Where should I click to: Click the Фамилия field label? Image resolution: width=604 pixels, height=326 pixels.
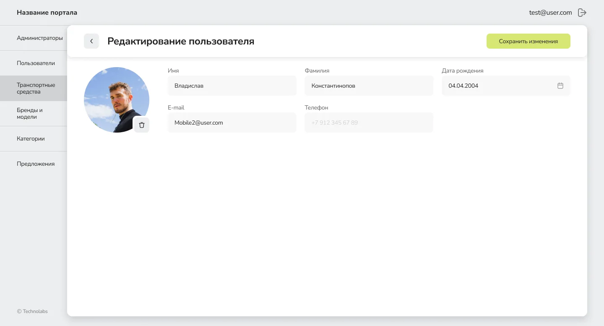317,70
